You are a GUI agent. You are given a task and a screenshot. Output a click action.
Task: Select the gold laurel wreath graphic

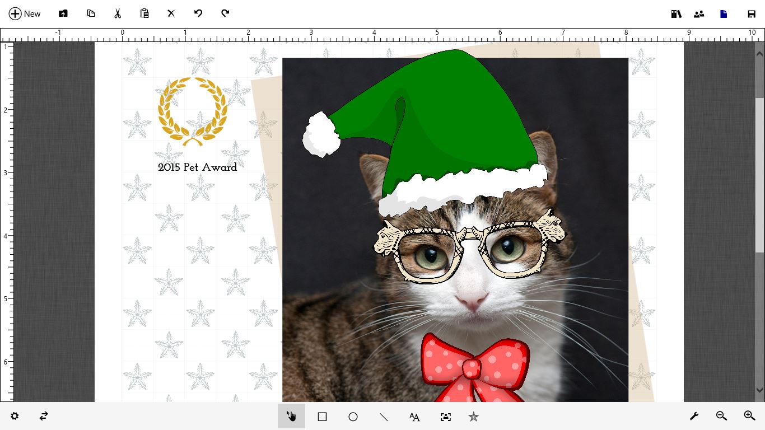click(x=193, y=111)
